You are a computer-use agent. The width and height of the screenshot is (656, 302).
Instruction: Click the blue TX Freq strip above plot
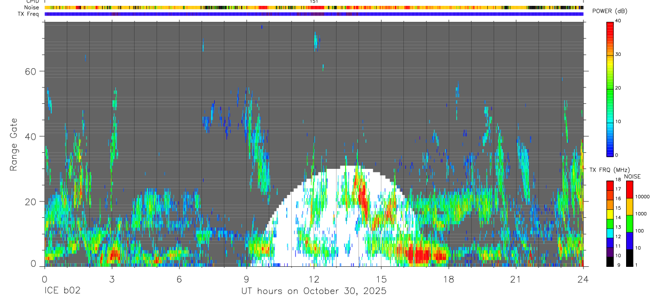[x=314, y=14]
